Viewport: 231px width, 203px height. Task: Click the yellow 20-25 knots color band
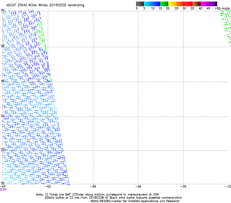(172, 4)
